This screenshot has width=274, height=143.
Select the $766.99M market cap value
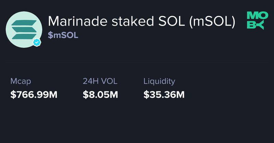(34, 95)
